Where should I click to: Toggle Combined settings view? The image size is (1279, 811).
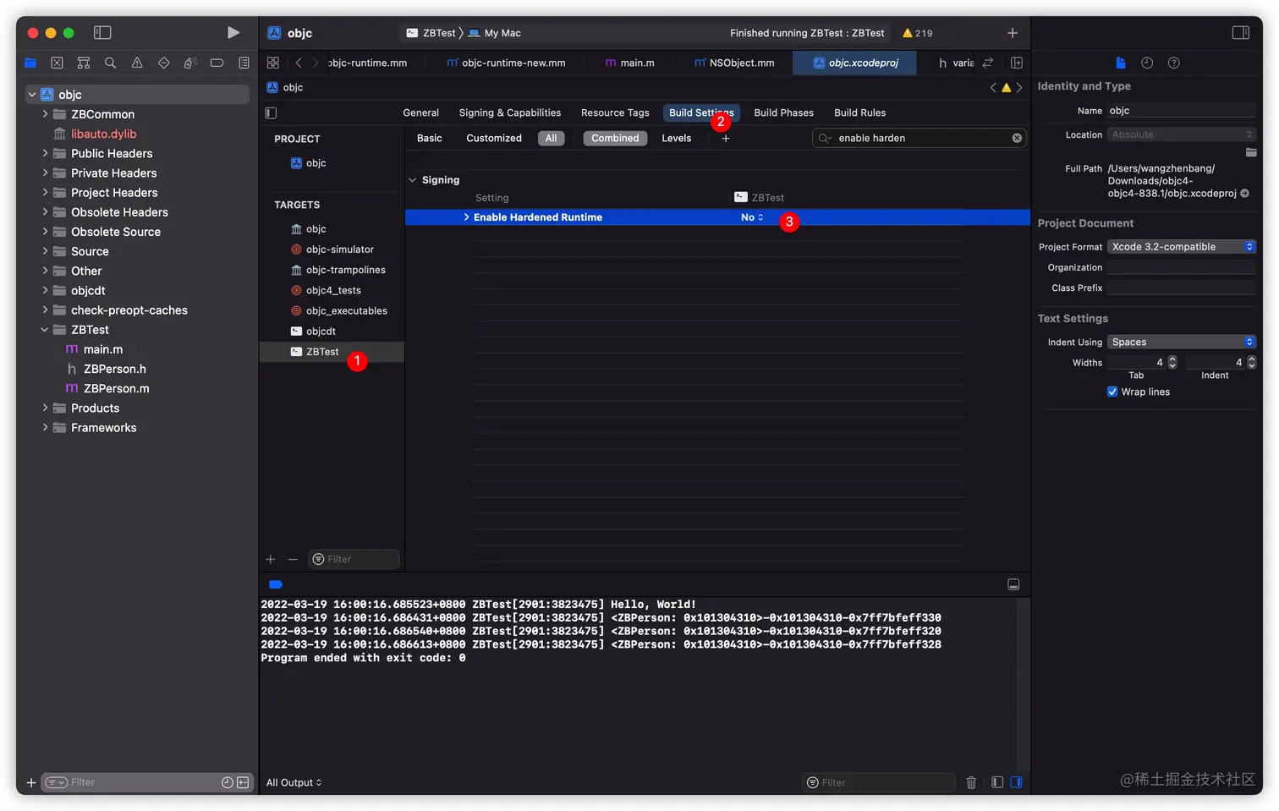click(x=615, y=138)
